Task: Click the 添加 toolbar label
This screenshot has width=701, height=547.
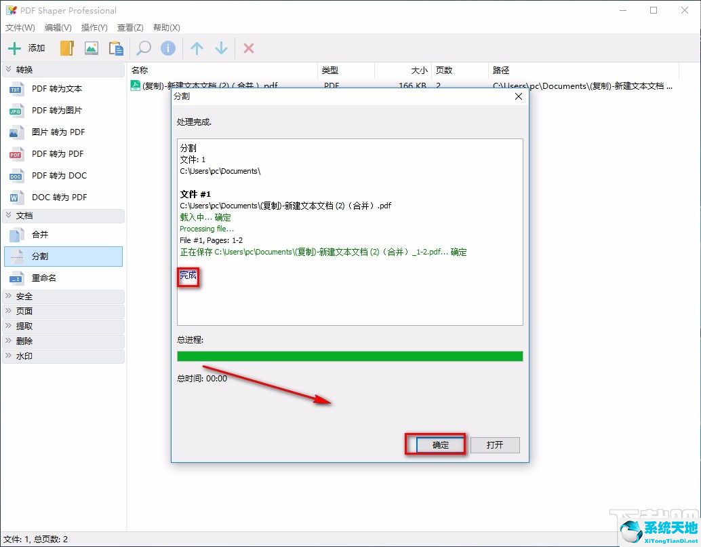Action: (x=37, y=48)
